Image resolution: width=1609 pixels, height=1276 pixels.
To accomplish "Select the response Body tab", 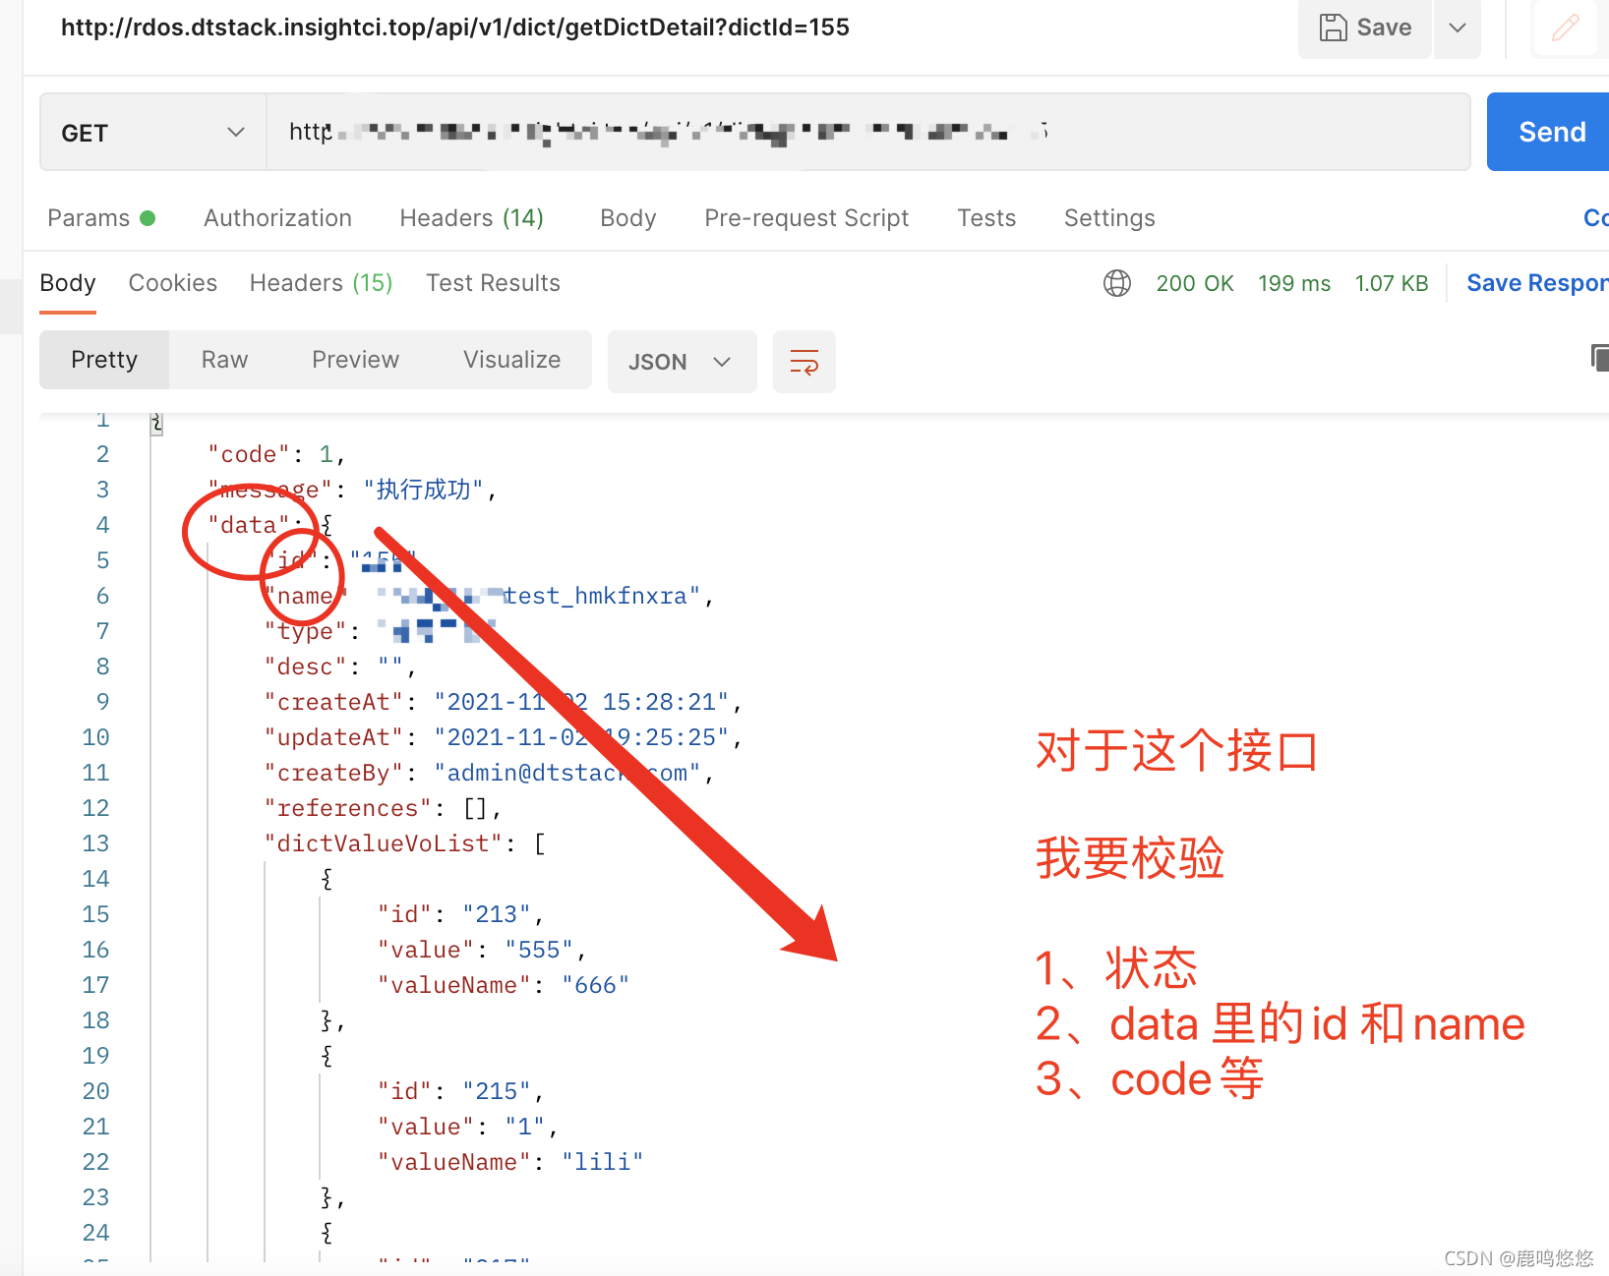I will tap(68, 283).
